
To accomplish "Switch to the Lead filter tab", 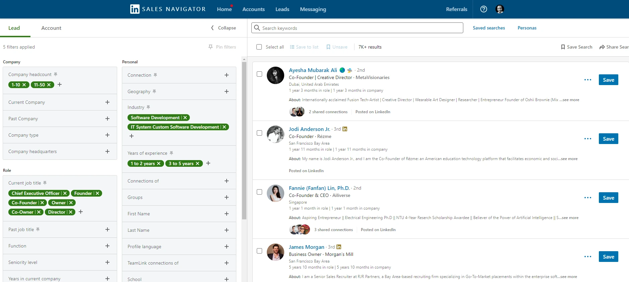I will point(14,28).
